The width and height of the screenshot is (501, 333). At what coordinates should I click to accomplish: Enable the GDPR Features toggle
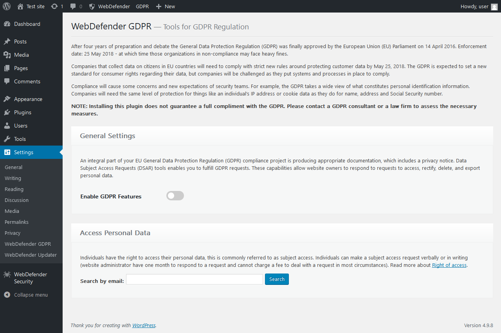(175, 196)
